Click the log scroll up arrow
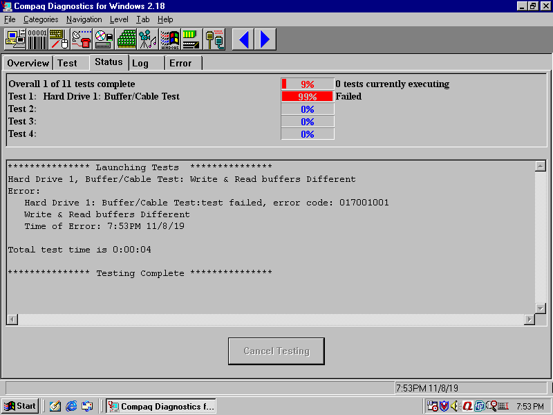553x415 pixels. coord(541,166)
